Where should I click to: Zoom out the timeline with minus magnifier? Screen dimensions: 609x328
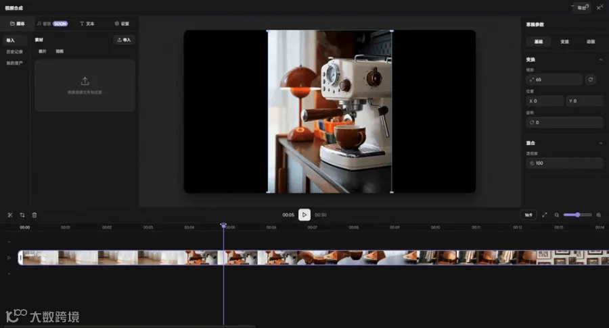pyautogui.click(x=557, y=215)
